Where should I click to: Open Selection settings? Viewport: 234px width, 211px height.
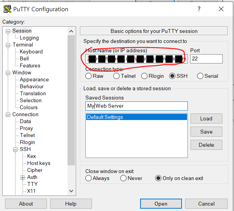(x=31, y=101)
